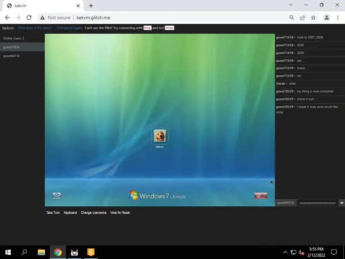Viewport: 345px width, 259px height.
Task: Open 'Visit kekvm-legacy' link
Action: click(69, 28)
